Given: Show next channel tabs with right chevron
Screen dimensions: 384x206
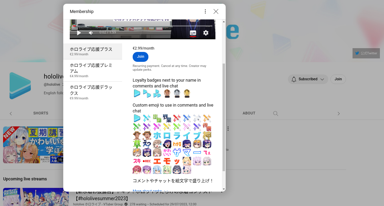Looking at the screenshot, I should point(339,113).
